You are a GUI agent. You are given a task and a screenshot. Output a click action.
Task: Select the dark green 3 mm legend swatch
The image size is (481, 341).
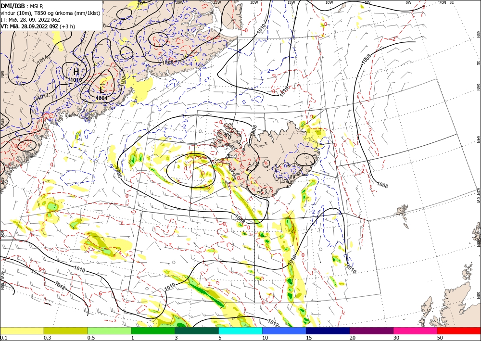pyautogui.click(x=197, y=330)
